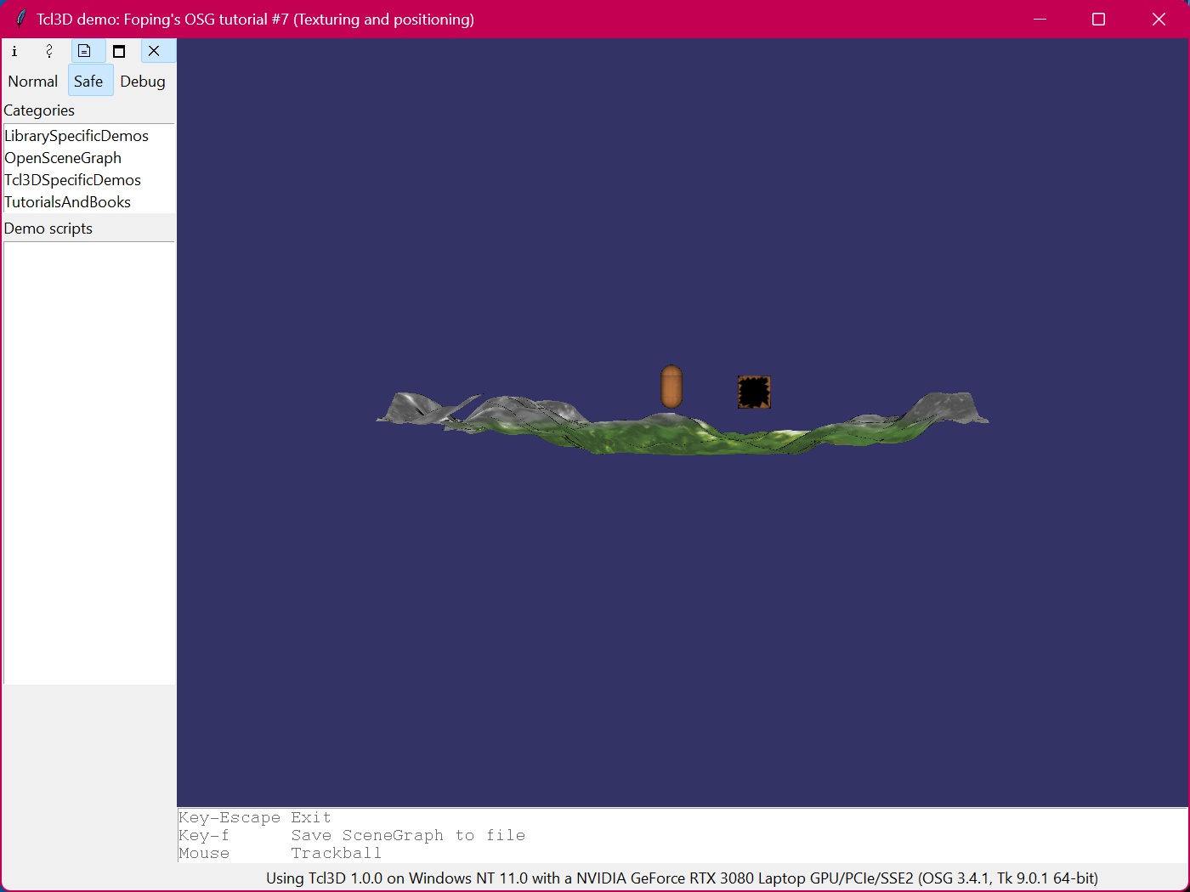Open help via question mark icon

(49, 51)
